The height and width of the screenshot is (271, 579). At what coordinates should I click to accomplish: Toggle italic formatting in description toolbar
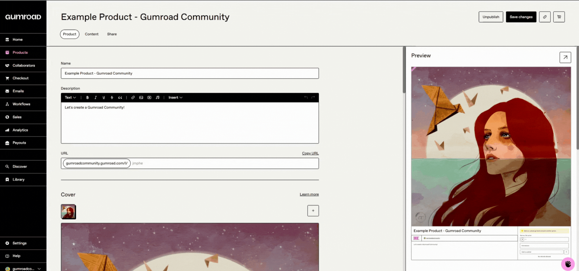[x=96, y=98]
